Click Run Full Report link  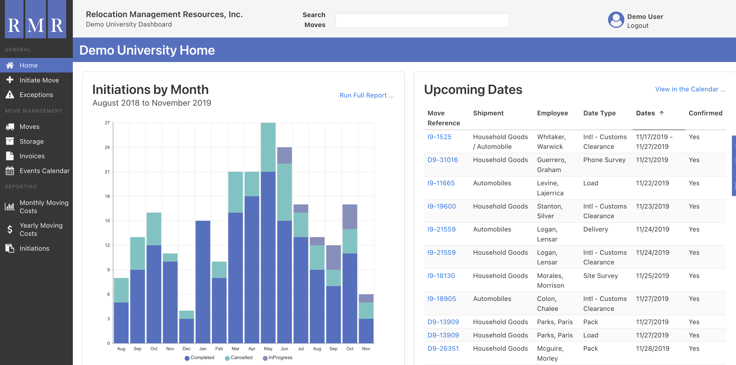366,95
